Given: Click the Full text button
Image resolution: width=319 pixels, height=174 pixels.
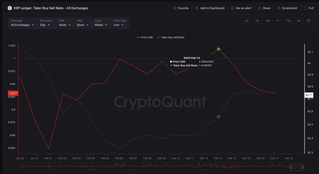Looking at the screenshot, I should pos(311,8).
